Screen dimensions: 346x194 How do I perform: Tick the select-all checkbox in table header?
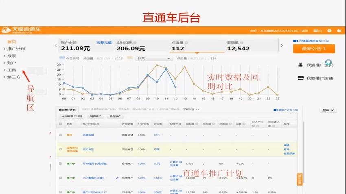(60, 124)
